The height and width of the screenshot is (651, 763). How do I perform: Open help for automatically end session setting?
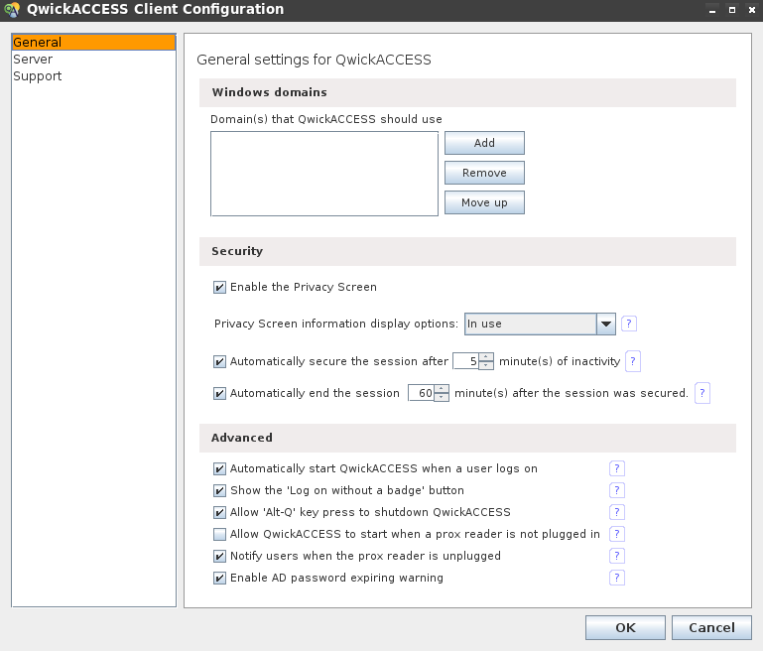[x=702, y=393]
